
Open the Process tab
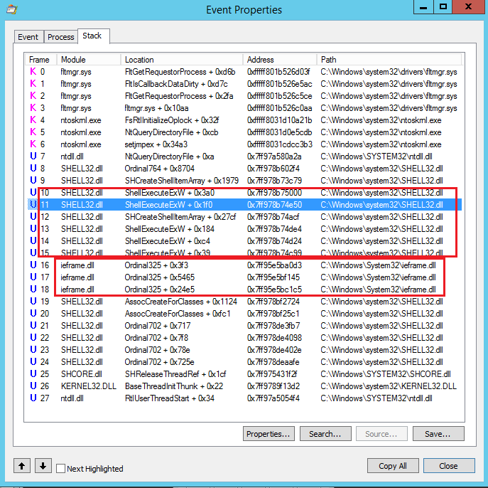(x=61, y=37)
